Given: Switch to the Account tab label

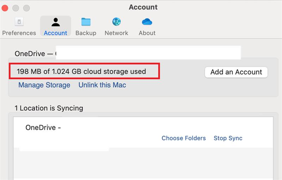Looking at the screenshot, I should click(x=55, y=33).
